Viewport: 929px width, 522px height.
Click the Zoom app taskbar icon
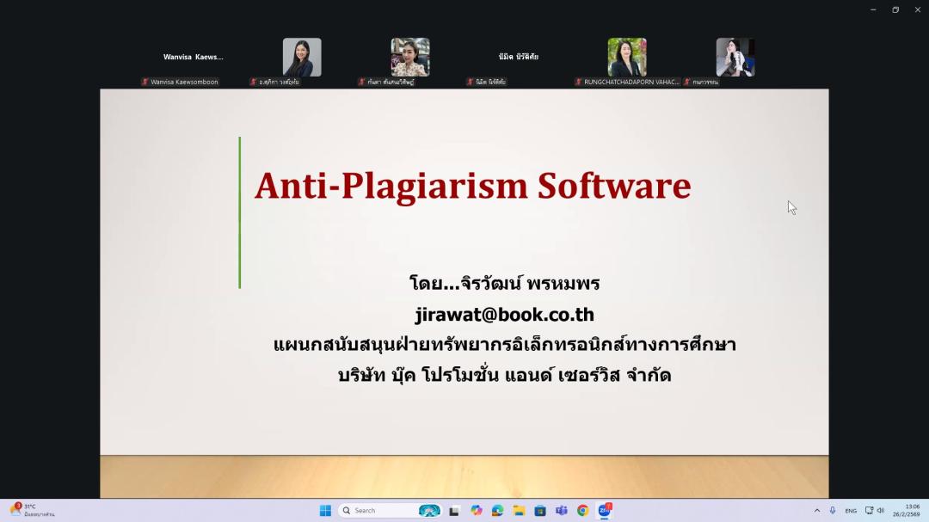tap(605, 510)
